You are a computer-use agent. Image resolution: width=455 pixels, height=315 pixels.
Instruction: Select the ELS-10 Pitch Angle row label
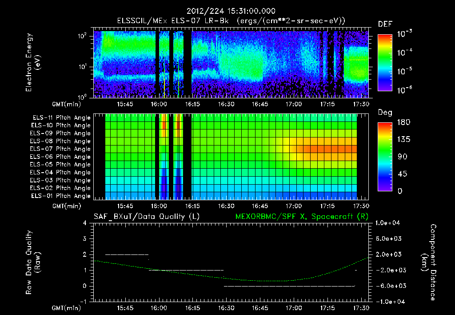(x=60, y=125)
